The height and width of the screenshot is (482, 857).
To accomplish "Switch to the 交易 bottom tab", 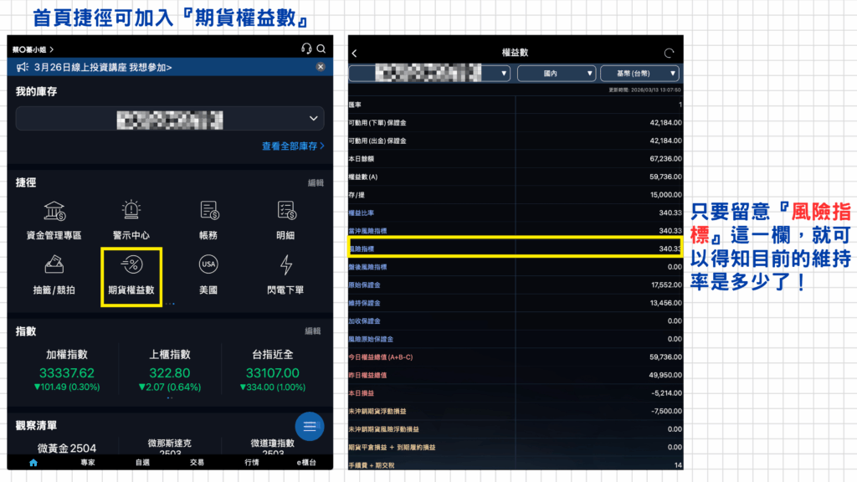I will tap(197, 462).
